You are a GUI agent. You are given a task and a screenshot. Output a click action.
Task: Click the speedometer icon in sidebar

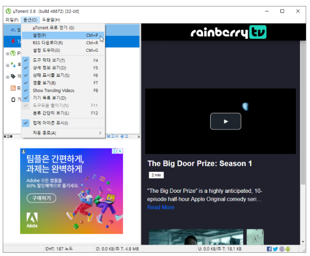[13, 30]
